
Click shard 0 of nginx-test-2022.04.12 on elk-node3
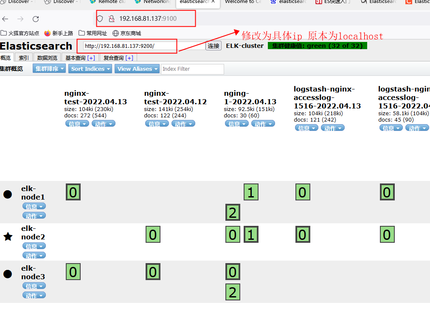coord(153,272)
